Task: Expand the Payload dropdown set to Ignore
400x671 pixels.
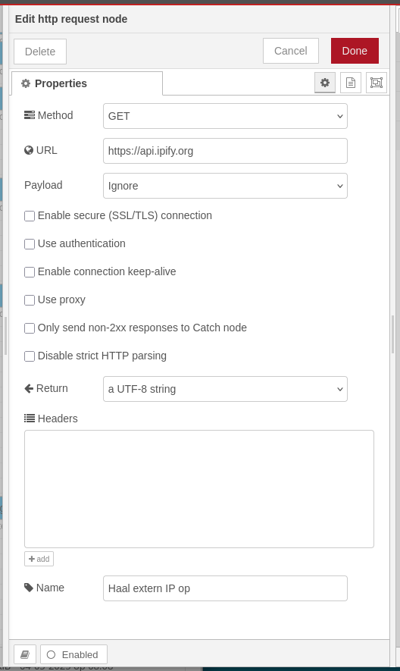Action: [x=225, y=186]
